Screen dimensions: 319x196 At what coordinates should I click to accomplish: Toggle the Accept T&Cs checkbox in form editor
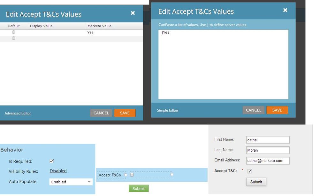point(132,175)
